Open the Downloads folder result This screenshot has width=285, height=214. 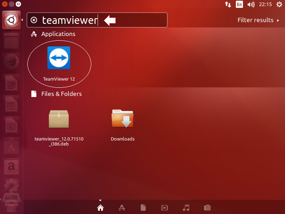(123, 118)
